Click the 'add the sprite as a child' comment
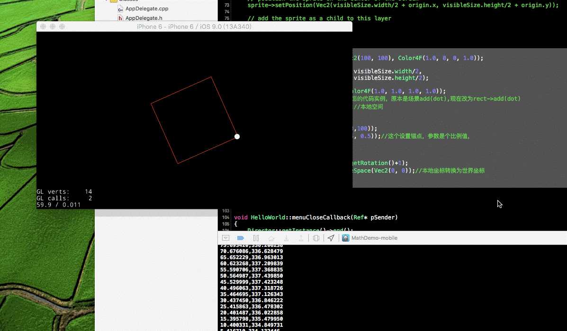 319,18
